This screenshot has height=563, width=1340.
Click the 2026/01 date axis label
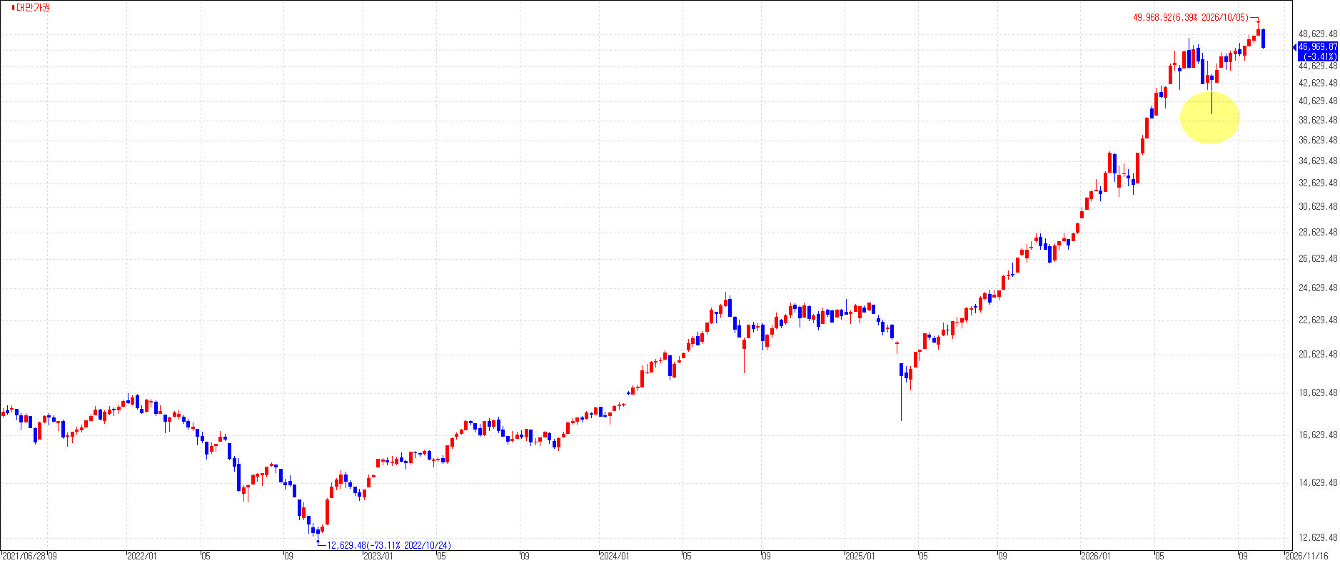(x=1096, y=556)
